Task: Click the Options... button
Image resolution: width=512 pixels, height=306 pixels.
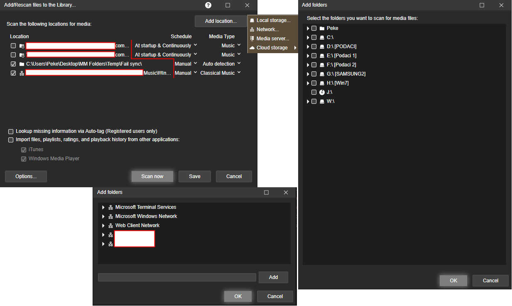Action: coord(26,176)
